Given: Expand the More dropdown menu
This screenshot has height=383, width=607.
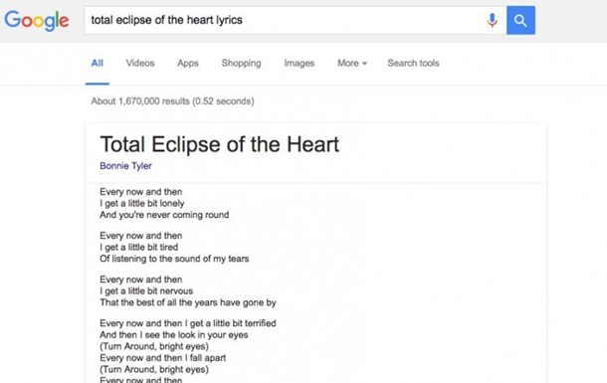Looking at the screenshot, I should point(352,63).
